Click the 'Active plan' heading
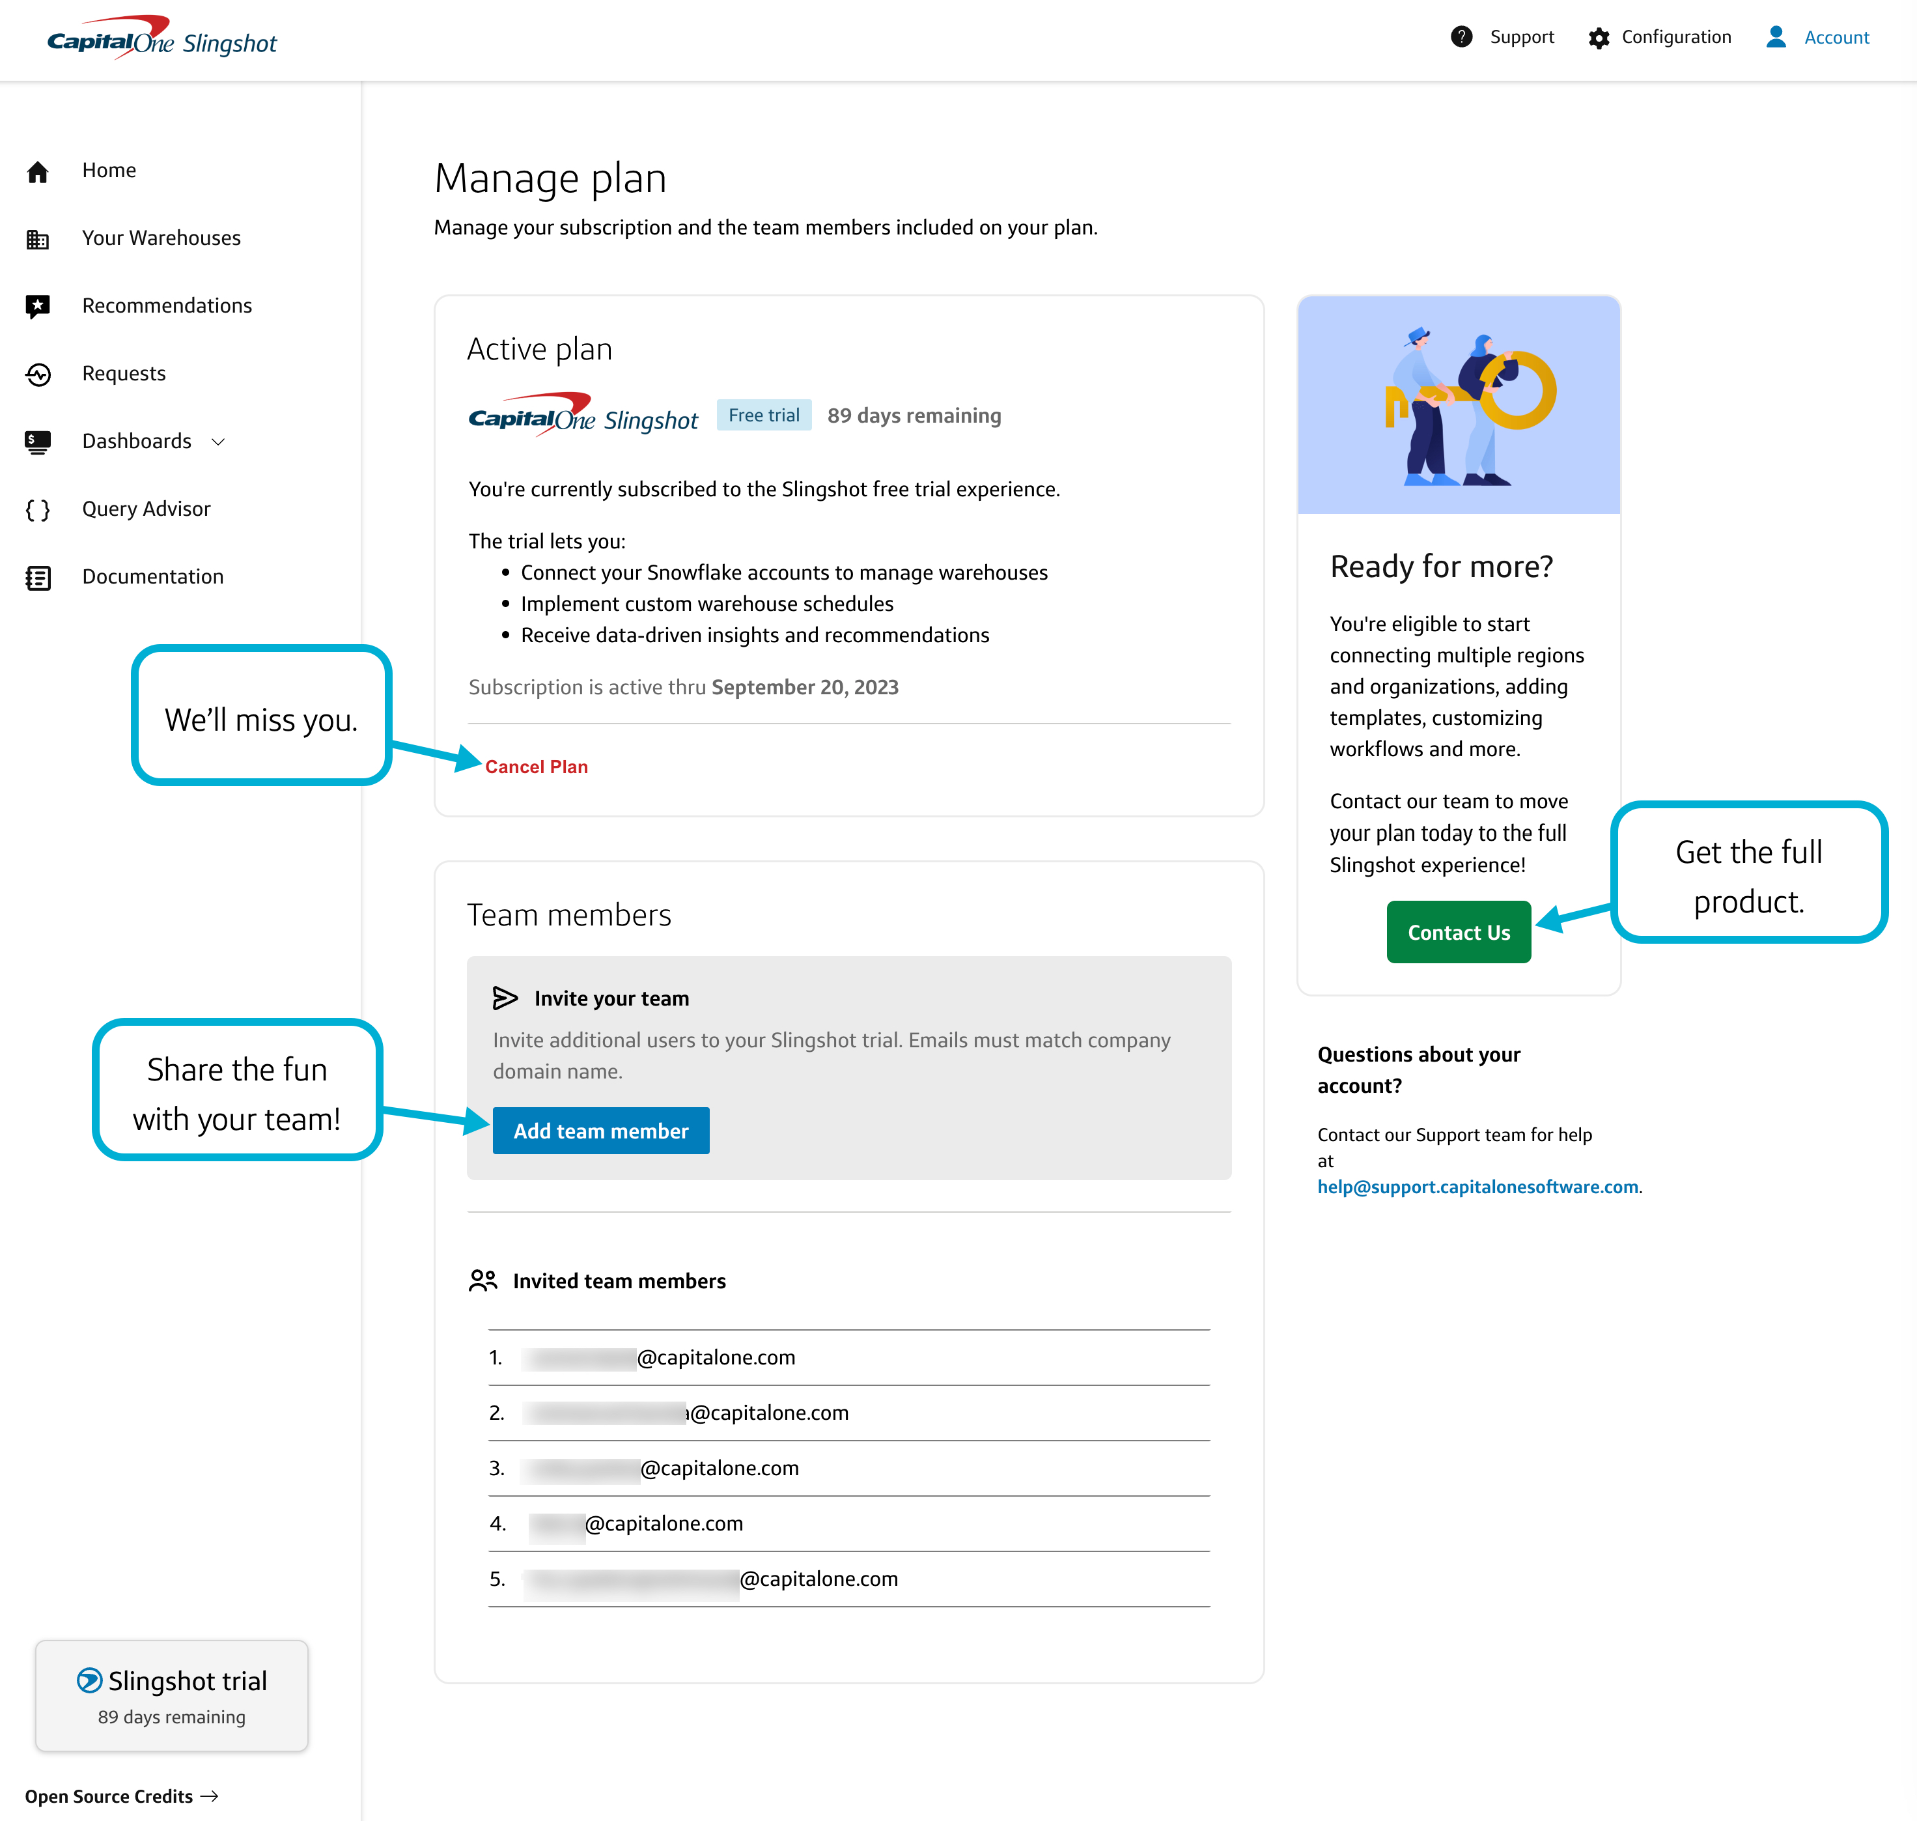This screenshot has height=1821, width=1917. click(x=540, y=350)
